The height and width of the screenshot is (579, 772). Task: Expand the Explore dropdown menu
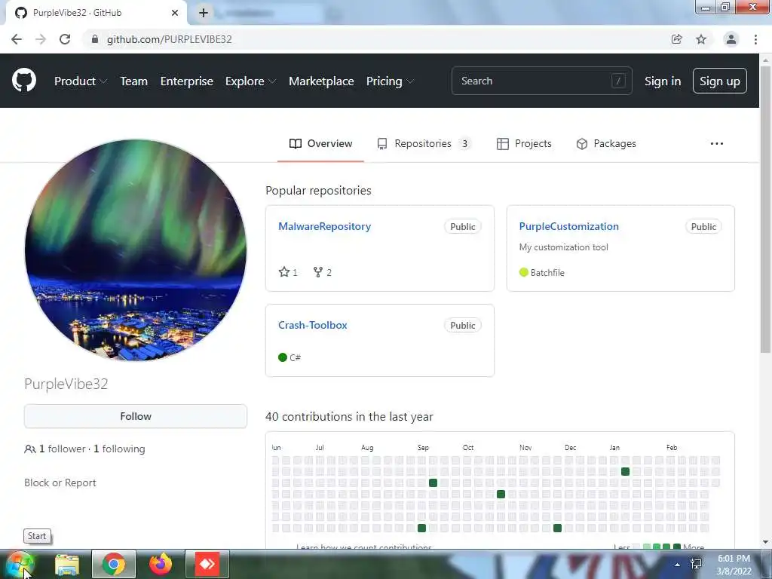coord(250,81)
